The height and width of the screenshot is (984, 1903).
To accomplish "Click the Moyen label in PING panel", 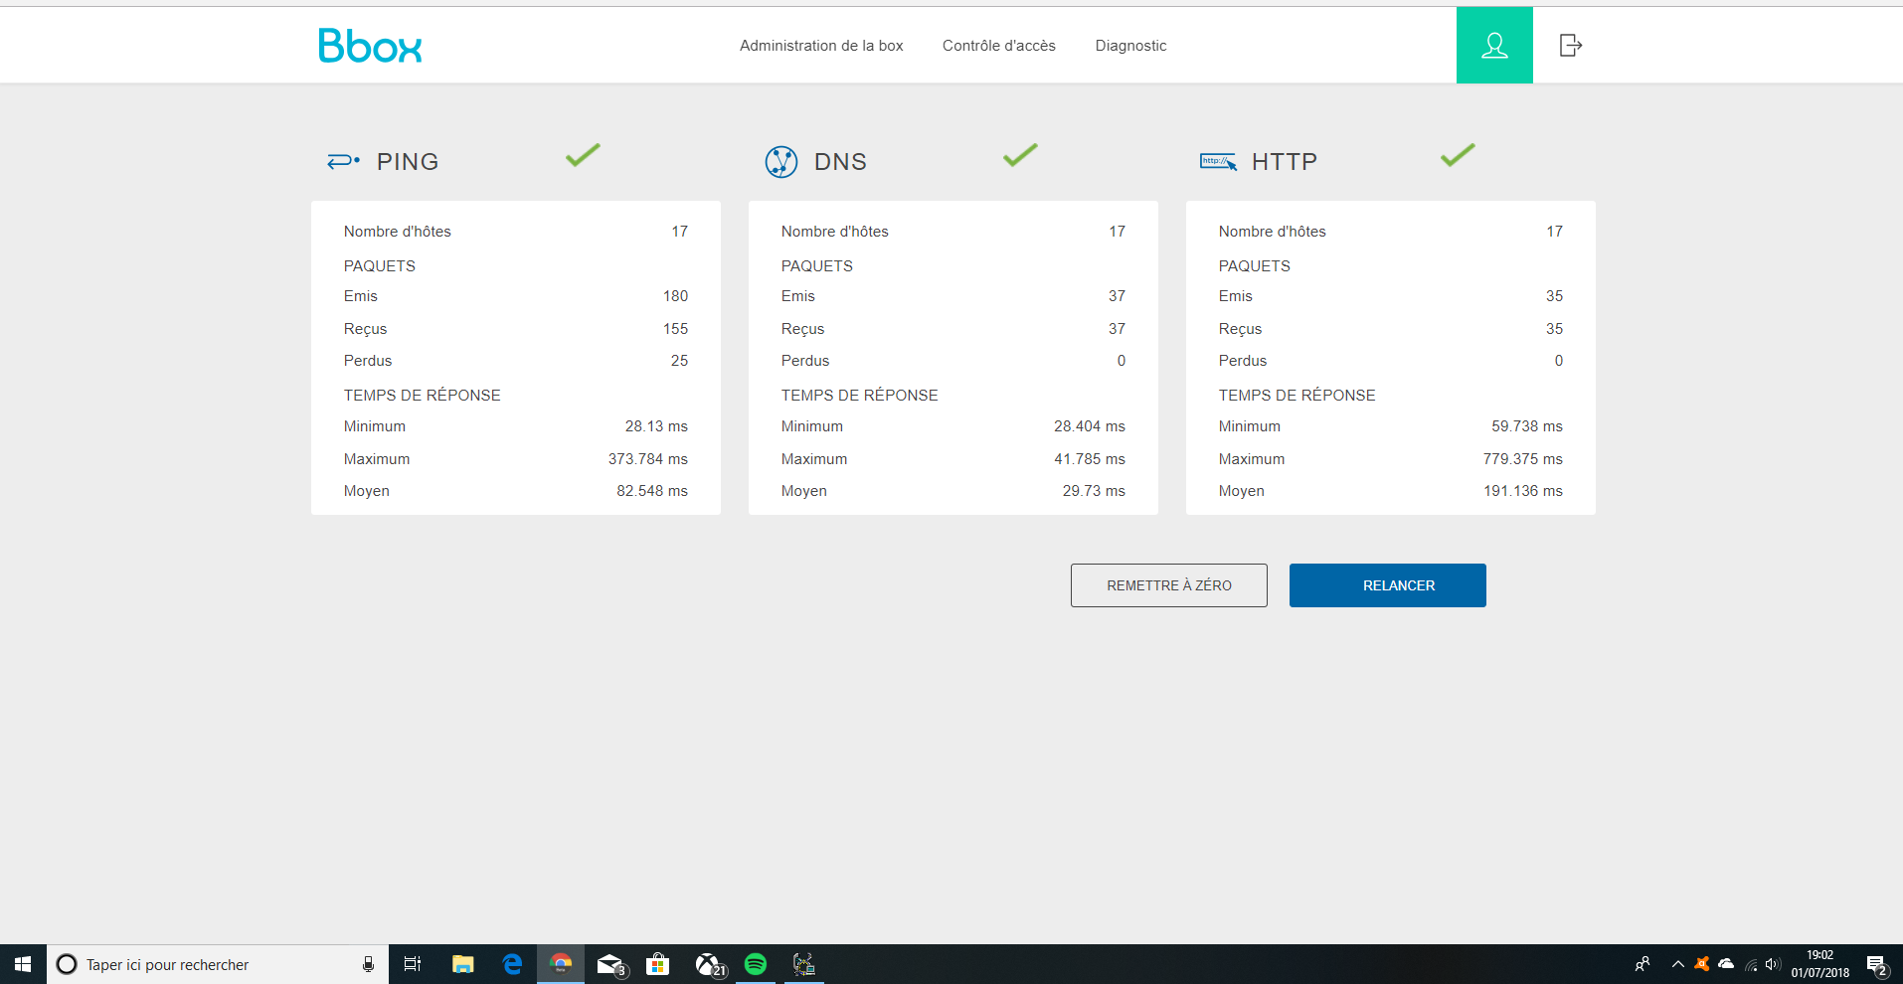I will tap(367, 491).
